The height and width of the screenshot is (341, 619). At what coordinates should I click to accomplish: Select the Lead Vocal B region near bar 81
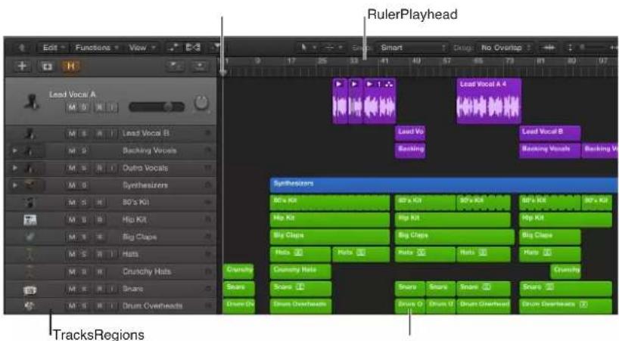point(549,133)
